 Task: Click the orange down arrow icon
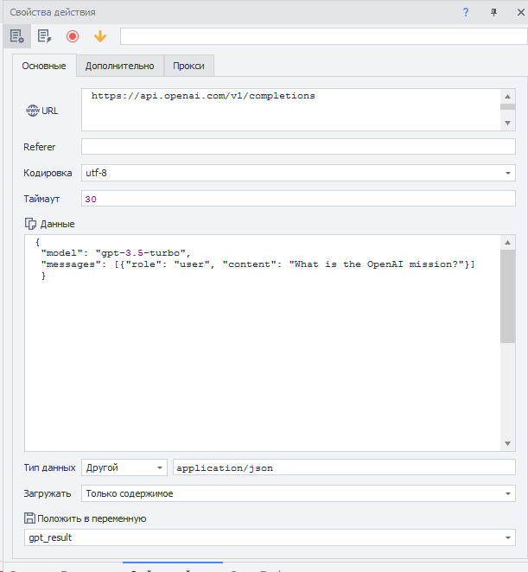click(99, 36)
